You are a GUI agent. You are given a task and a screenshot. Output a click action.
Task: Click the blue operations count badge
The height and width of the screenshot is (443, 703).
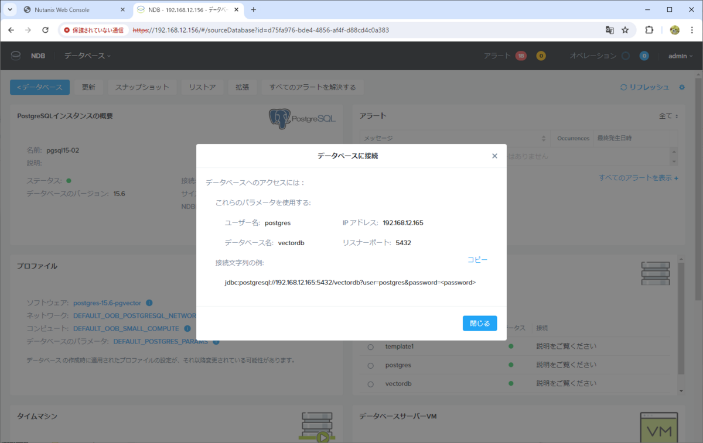[x=644, y=56]
